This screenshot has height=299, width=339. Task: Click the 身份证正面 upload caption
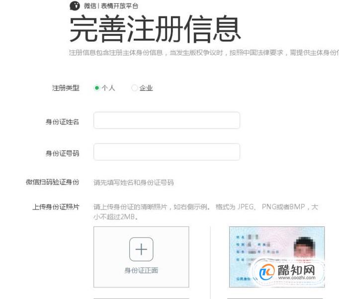[x=141, y=271]
